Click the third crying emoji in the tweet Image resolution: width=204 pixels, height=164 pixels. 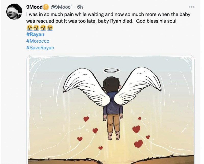43,28
